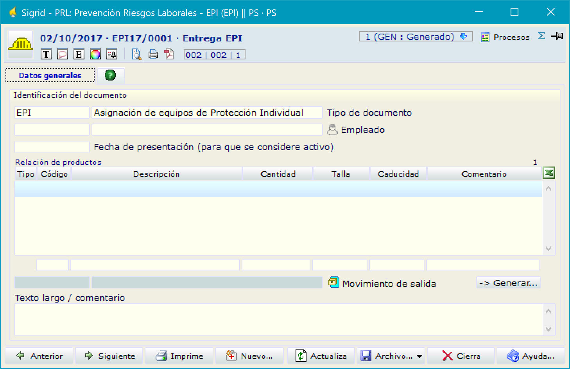Open the speech bubble comment icon
Screen dimensions: 570x369
tap(63, 54)
